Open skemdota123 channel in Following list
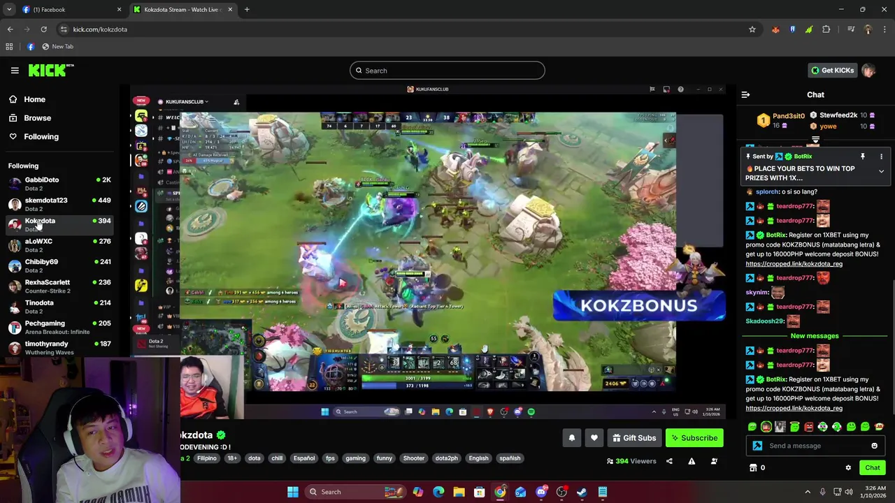This screenshot has width=895, height=503. coord(59,204)
